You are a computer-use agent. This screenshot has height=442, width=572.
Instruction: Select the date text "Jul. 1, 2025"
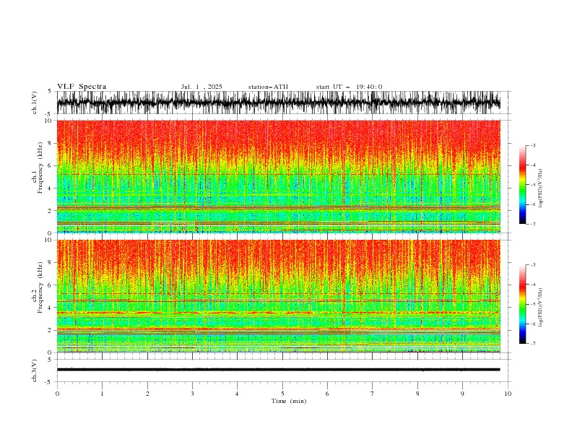tap(201, 87)
